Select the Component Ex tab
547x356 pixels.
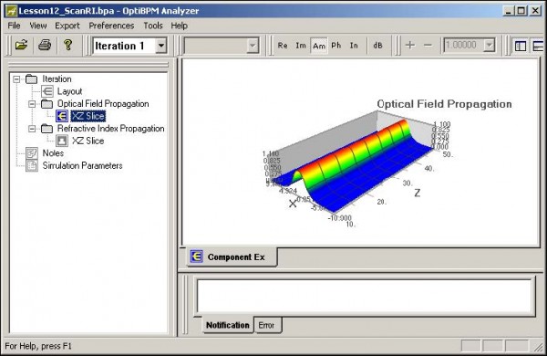pos(232,257)
